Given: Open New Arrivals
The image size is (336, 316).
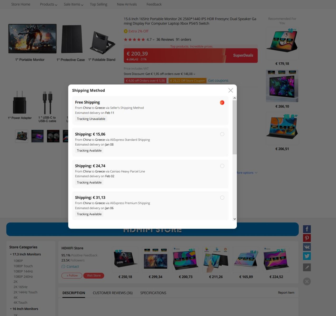Looking at the screenshot, I should (x=127, y=4).
